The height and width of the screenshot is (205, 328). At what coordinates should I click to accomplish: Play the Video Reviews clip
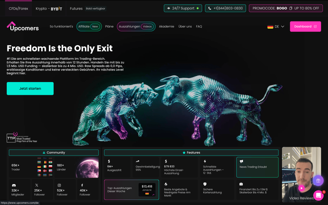[x=301, y=188]
